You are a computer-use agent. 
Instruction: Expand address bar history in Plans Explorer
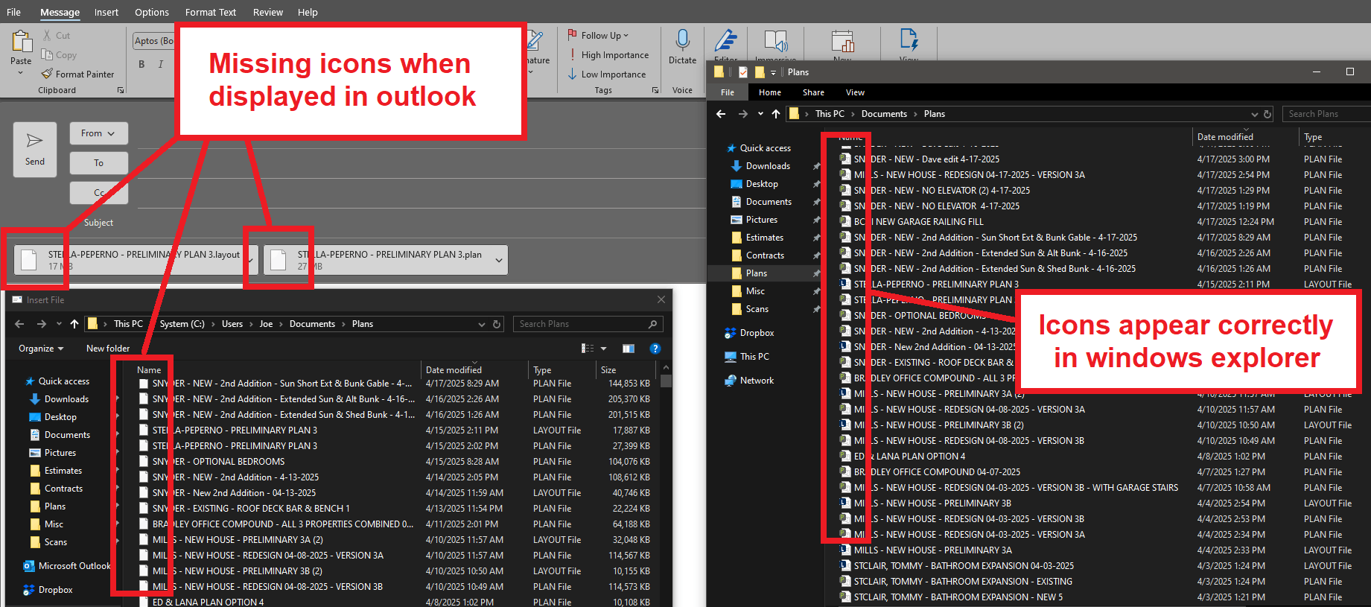1255,114
